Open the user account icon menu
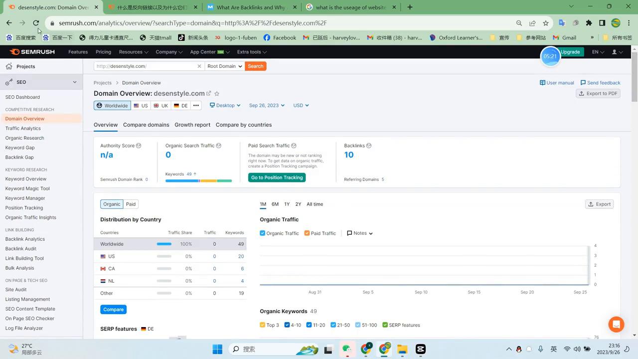 617,52
